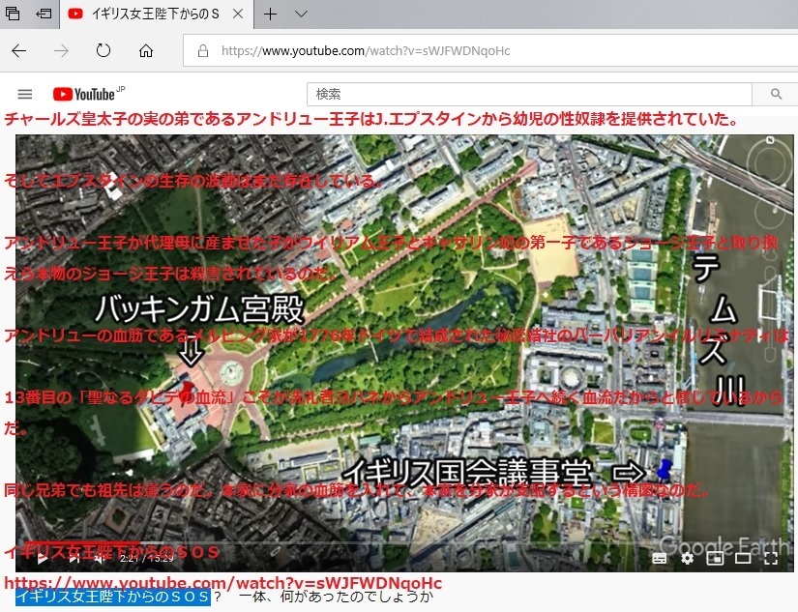
Task: Click the browser forward arrow
Action: (x=61, y=50)
